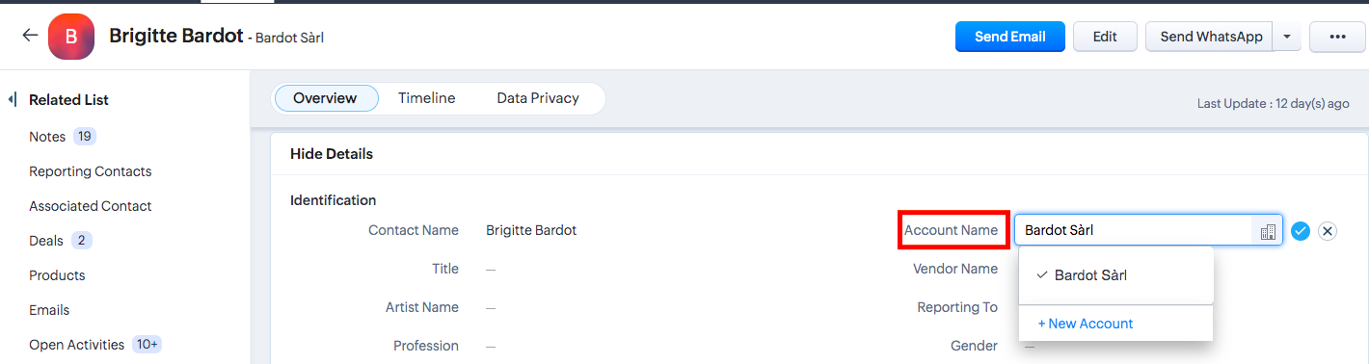The height and width of the screenshot is (364, 1369).
Task: Open account lookup icon in field
Action: [x=1268, y=231]
